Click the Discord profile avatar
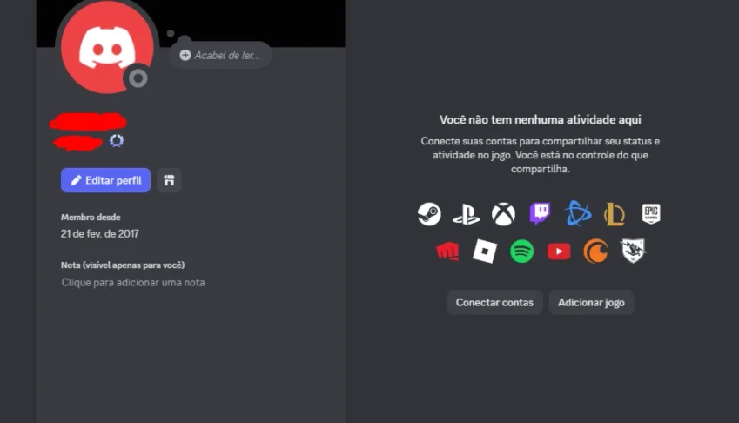Screen dimensions: 739x423 (107, 47)
